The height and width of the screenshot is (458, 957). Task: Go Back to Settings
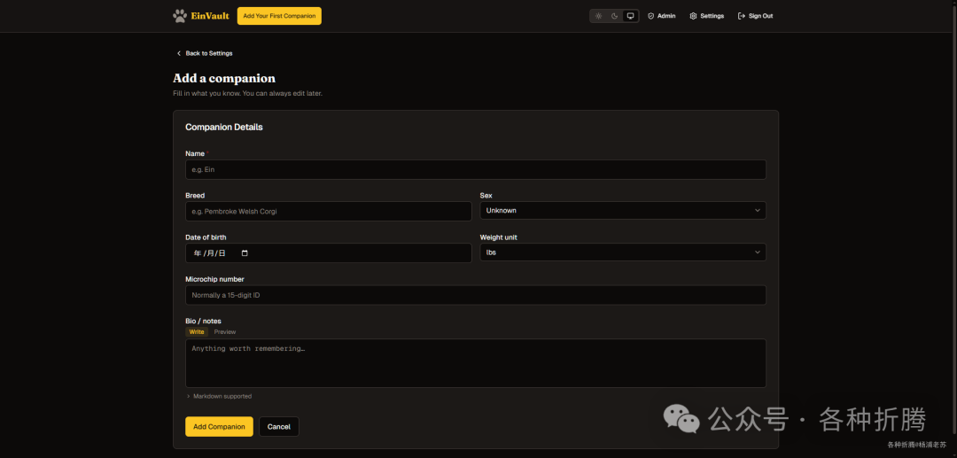pos(205,53)
